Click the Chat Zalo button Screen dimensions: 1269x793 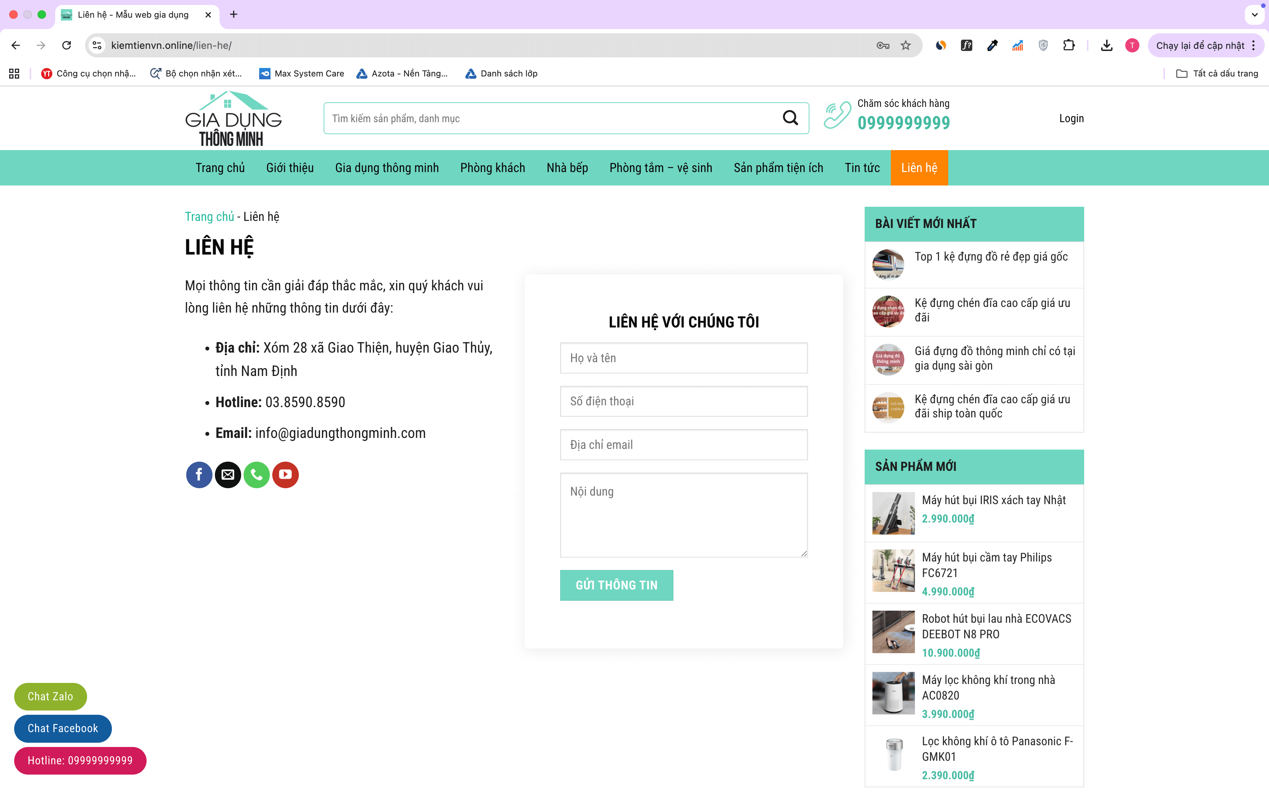tap(50, 696)
